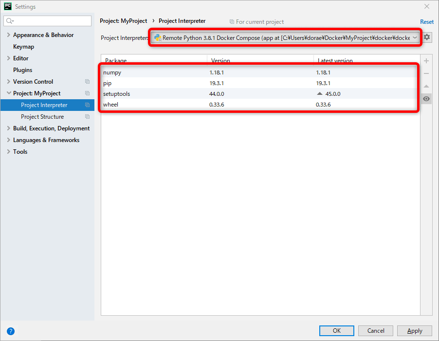
Task: Click the OK button
Action: click(336, 331)
